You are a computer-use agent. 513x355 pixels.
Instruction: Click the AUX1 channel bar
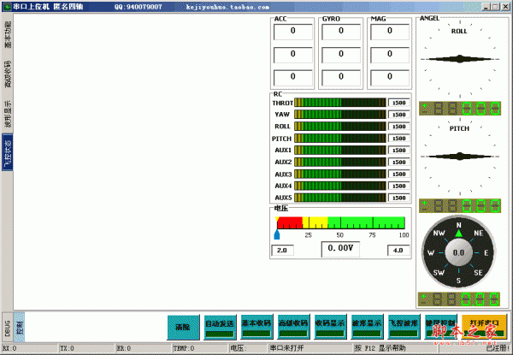(340, 150)
